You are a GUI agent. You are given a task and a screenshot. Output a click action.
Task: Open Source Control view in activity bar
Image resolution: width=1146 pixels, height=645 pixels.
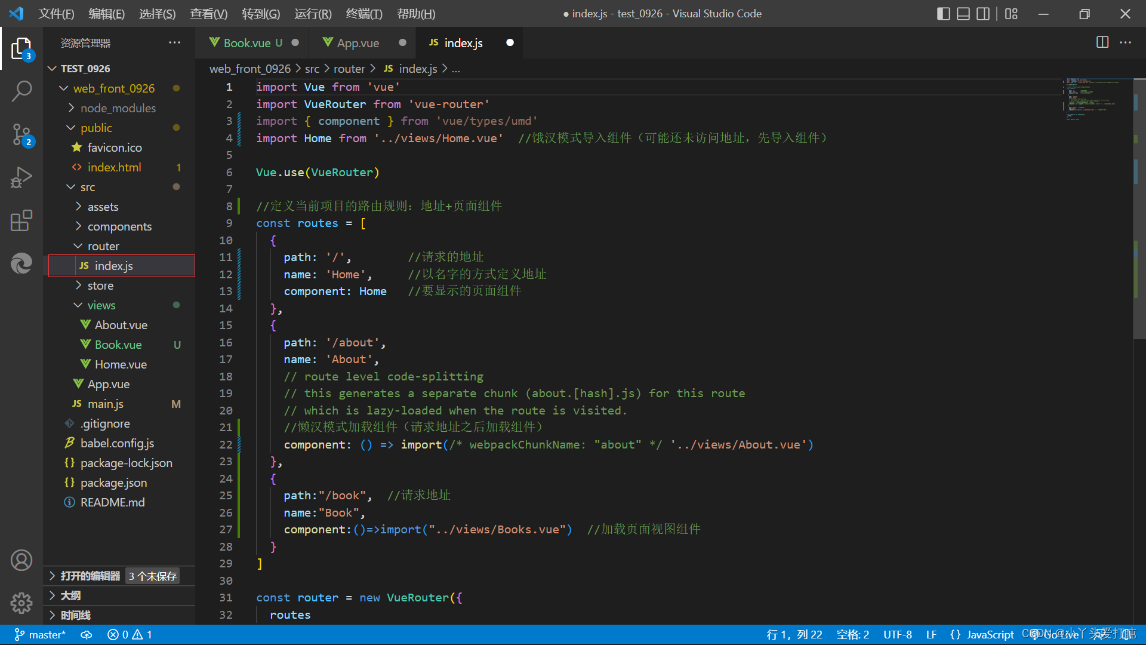tap(21, 135)
